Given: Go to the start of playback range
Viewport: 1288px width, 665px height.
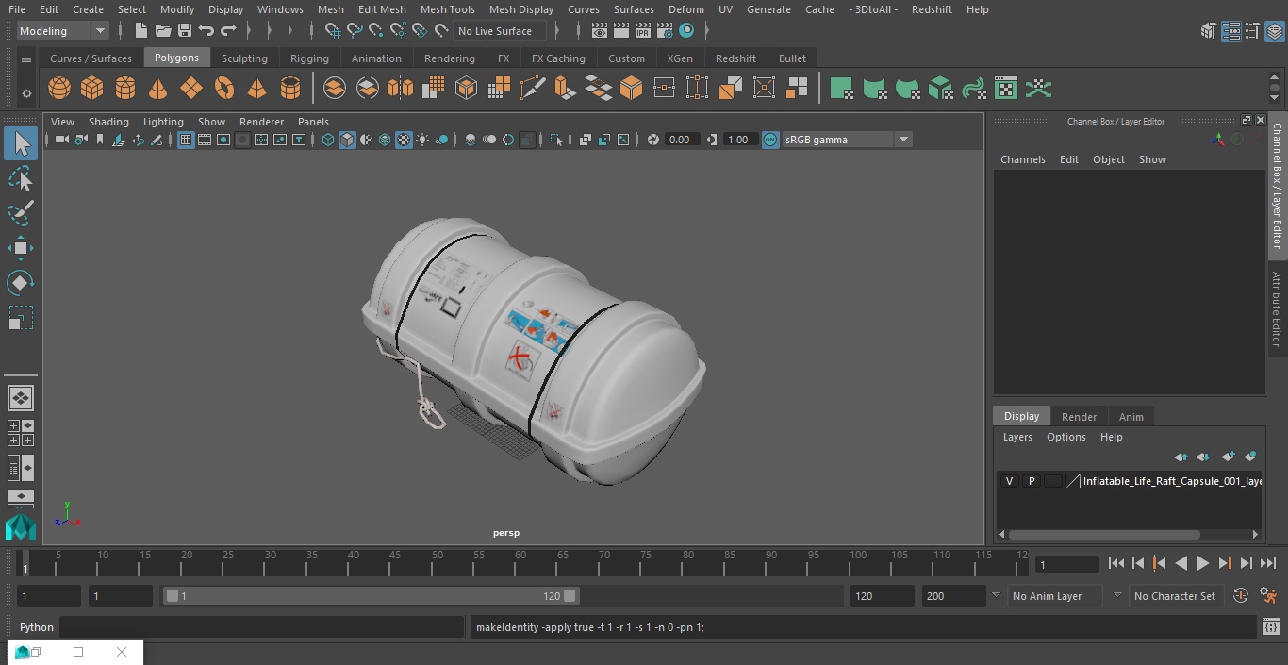Looking at the screenshot, I should [1116, 563].
